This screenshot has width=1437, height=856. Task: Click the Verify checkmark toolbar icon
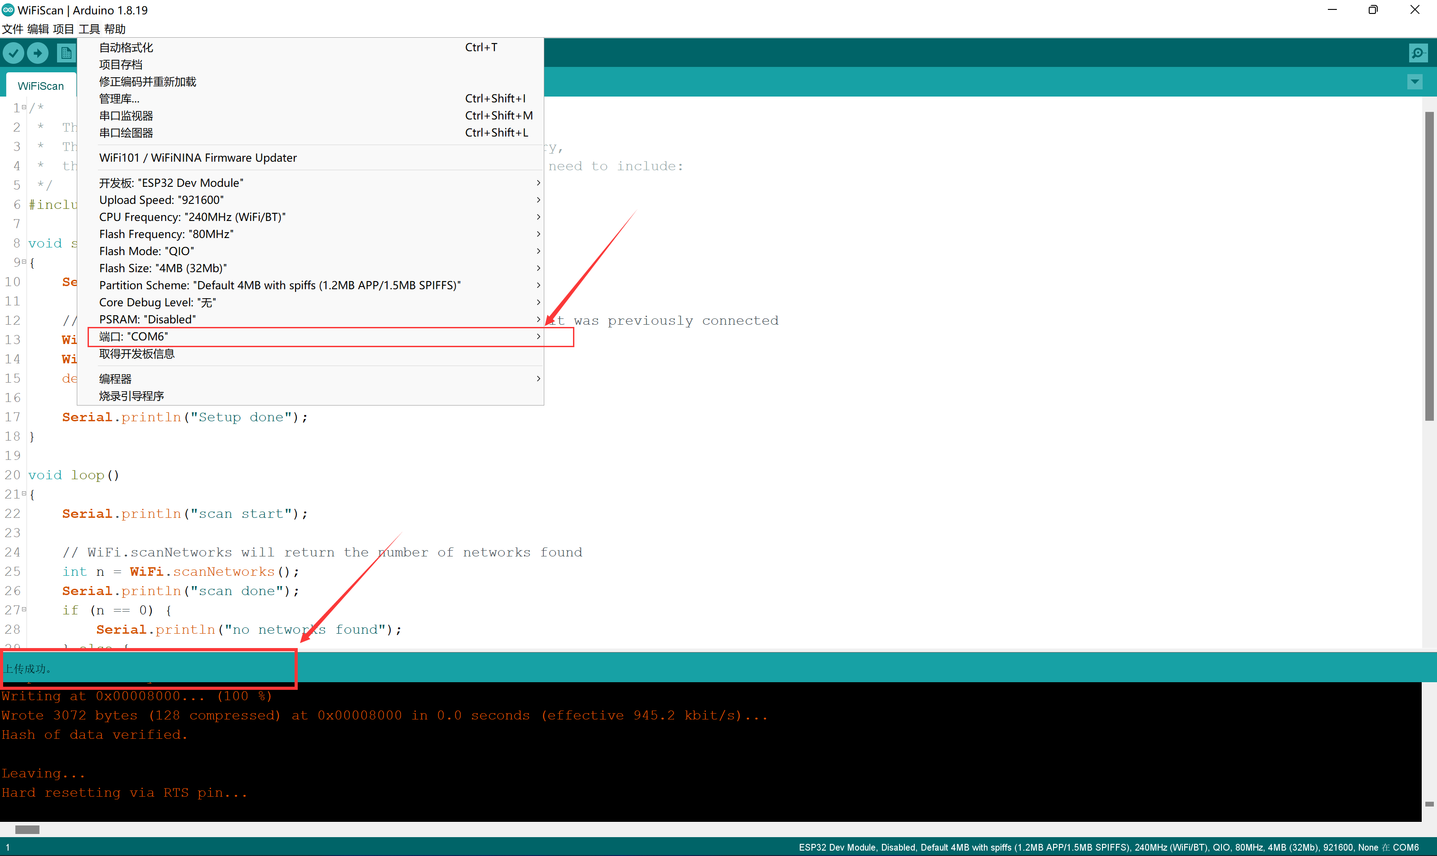13,53
